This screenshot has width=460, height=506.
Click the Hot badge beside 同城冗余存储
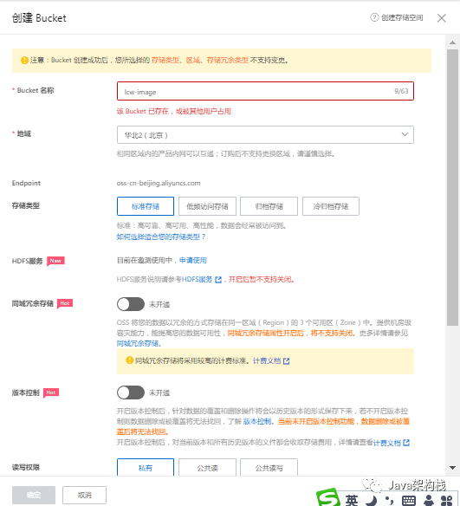pos(65,303)
